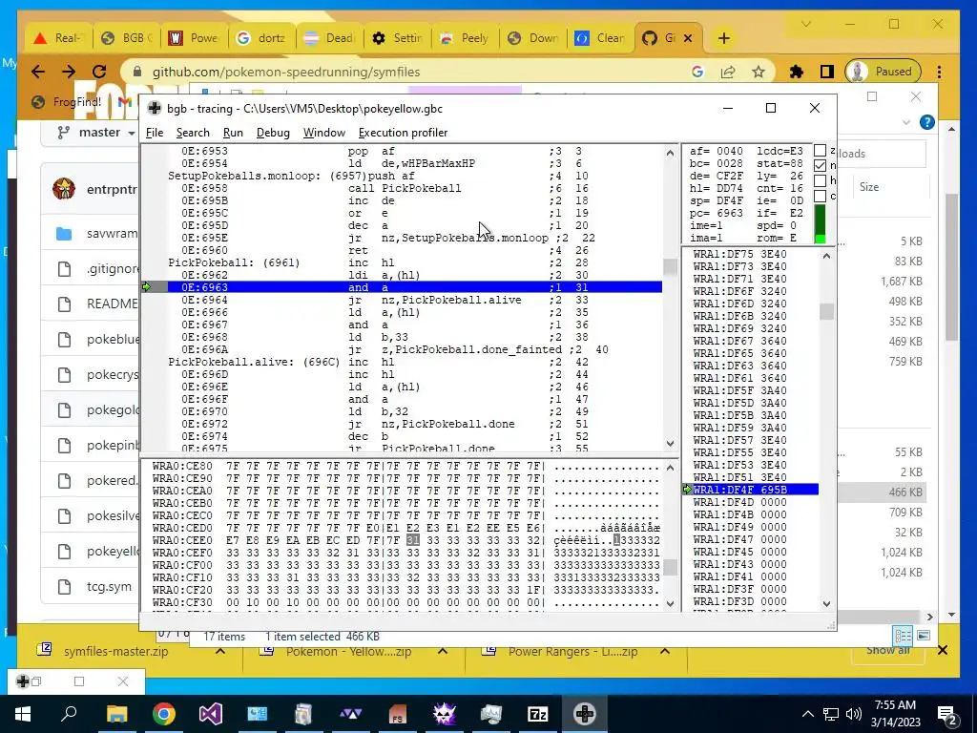
Task: Close the downloads bar with X
Action: (x=942, y=650)
